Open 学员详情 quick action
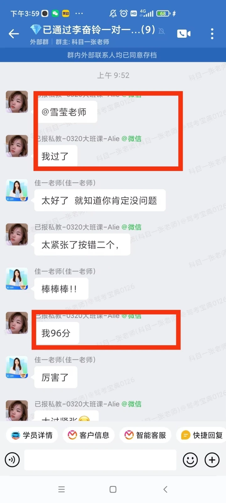The height and width of the screenshot is (503, 226). coord(32,435)
